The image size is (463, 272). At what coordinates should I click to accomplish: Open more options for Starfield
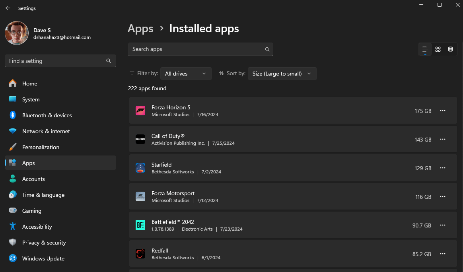click(443, 168)
